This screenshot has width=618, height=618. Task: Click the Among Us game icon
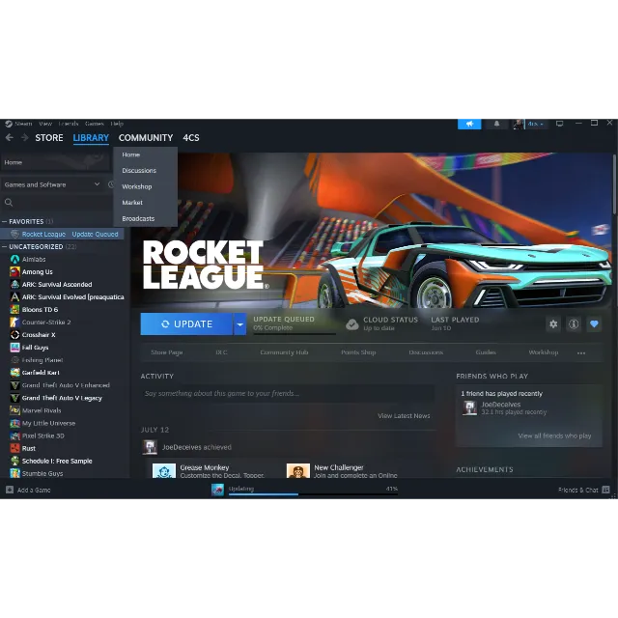[x=15, y=272]
